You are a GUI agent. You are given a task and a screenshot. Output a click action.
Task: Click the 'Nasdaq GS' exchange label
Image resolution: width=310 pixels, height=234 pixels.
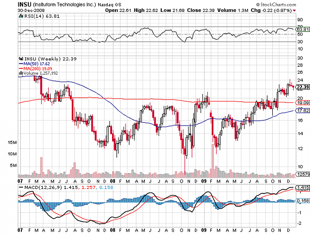click(110, 4)
